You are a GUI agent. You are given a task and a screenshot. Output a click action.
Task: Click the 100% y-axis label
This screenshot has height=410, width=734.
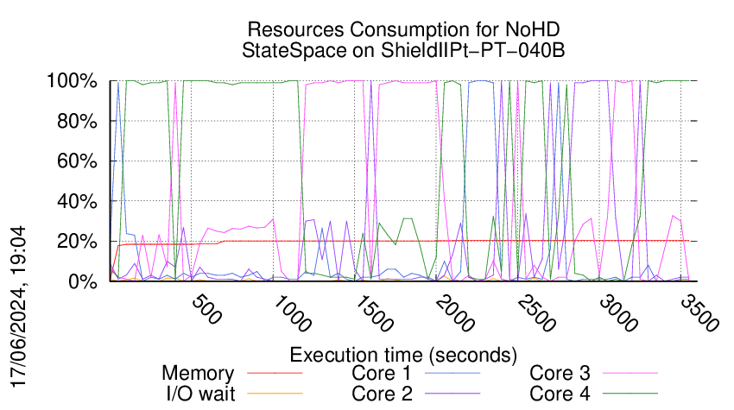tap(72, 81)
